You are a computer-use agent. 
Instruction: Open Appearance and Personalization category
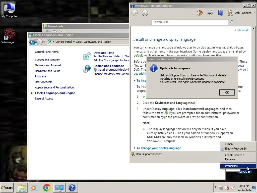click(54, 87)
